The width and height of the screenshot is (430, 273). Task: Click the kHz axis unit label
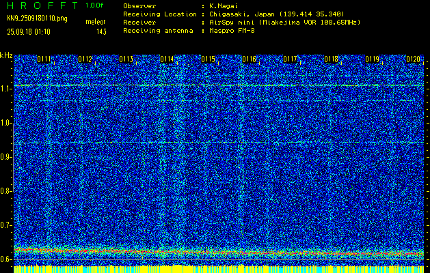click(6, 55)
